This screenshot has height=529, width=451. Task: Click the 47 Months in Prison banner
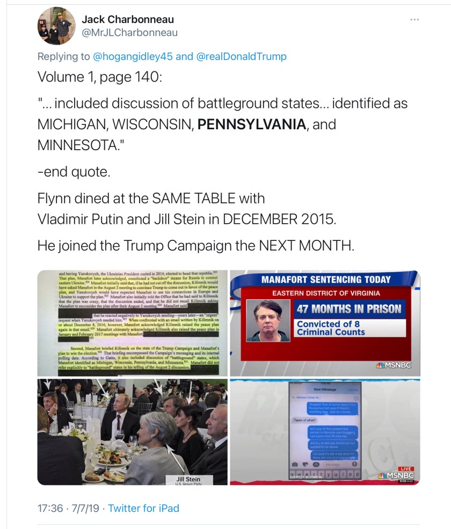[349, 308]
